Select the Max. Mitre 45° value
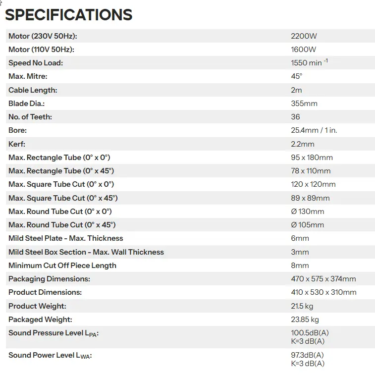Screen dimensions: 375x375 pos(297,76)
